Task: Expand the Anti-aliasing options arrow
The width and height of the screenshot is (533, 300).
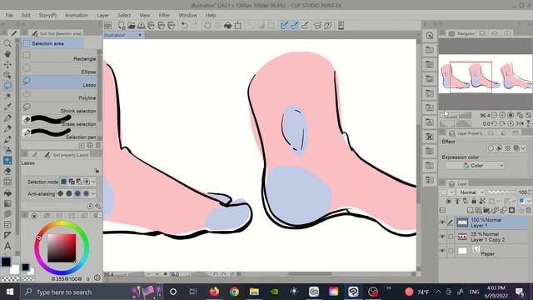Action: [x=93, y=194]
